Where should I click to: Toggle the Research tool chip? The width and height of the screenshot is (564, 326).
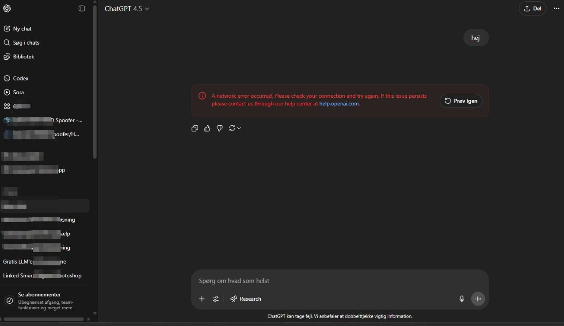pyautogui.click(x=246, y=299)
